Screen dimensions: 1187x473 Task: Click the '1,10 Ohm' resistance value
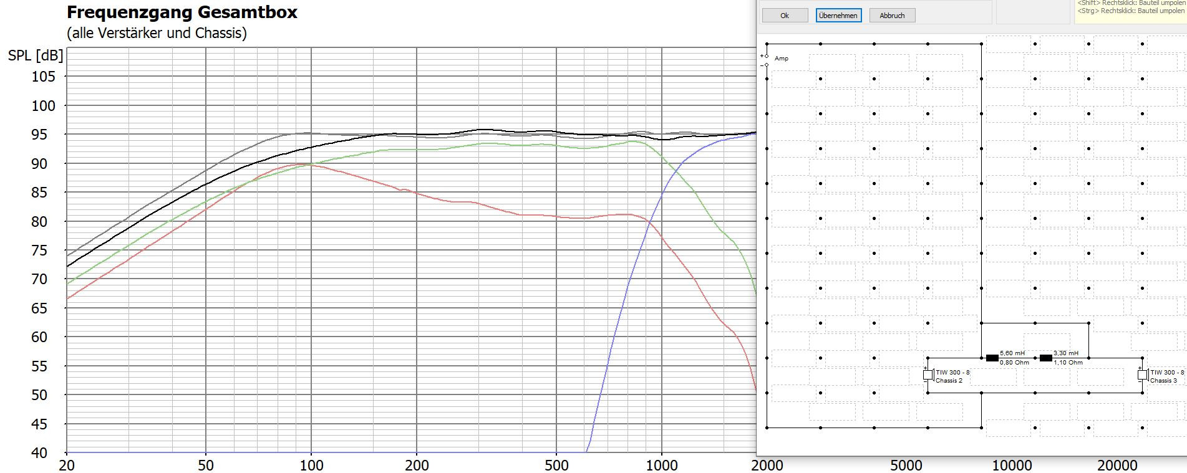(1068, 362)
